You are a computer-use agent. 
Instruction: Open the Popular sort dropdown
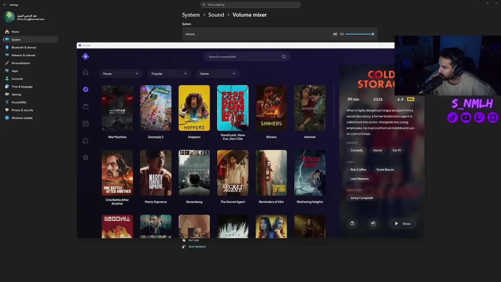click(x=169, y=74)
